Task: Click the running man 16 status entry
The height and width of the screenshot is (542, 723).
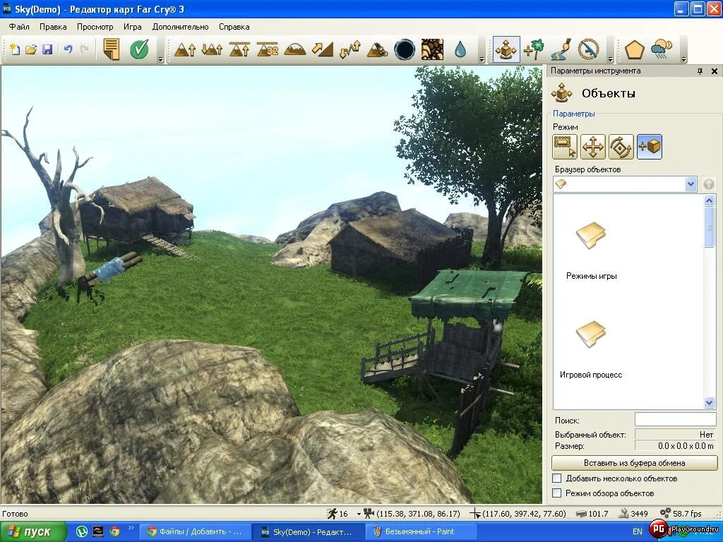Action: point(337,514)
